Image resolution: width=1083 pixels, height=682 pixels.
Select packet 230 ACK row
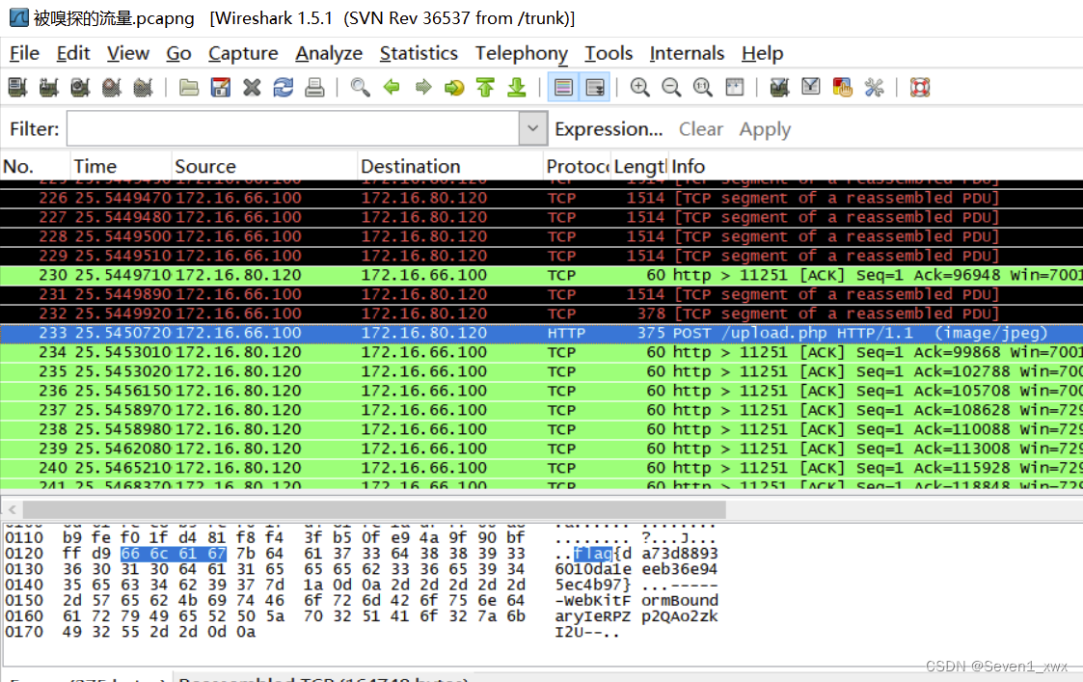click(x=542, y=275)
